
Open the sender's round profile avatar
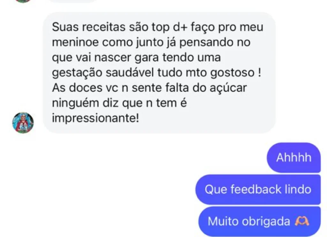(23, 123)
